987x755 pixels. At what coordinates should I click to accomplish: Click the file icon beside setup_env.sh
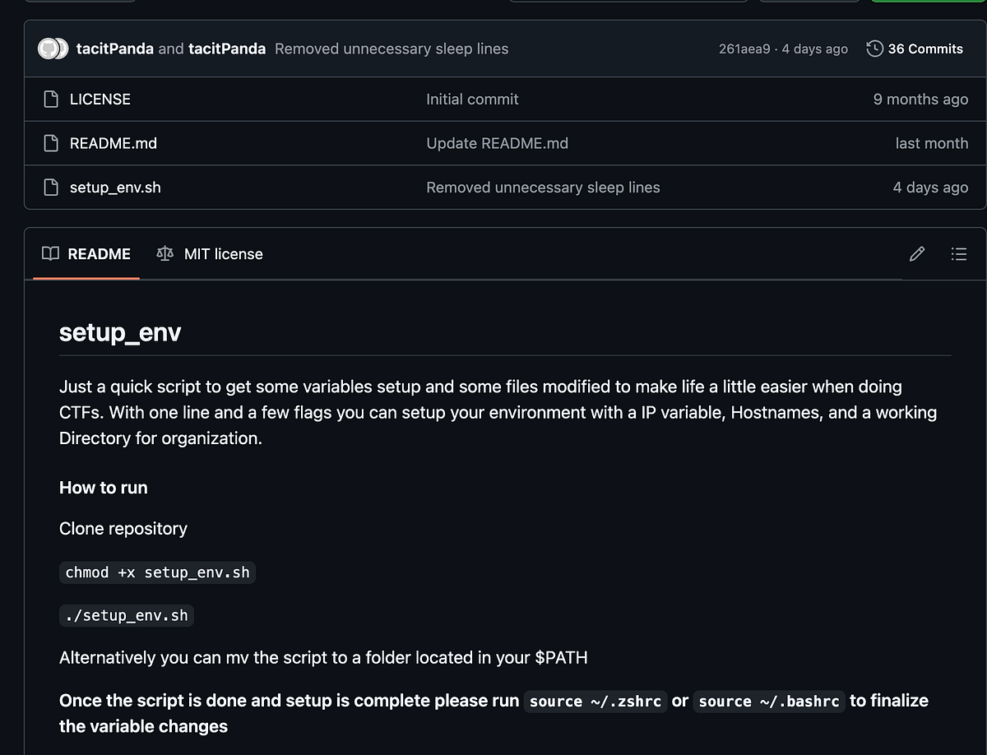51,187
